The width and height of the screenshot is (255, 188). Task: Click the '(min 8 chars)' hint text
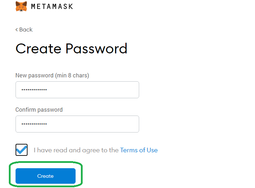click(72, 76)
